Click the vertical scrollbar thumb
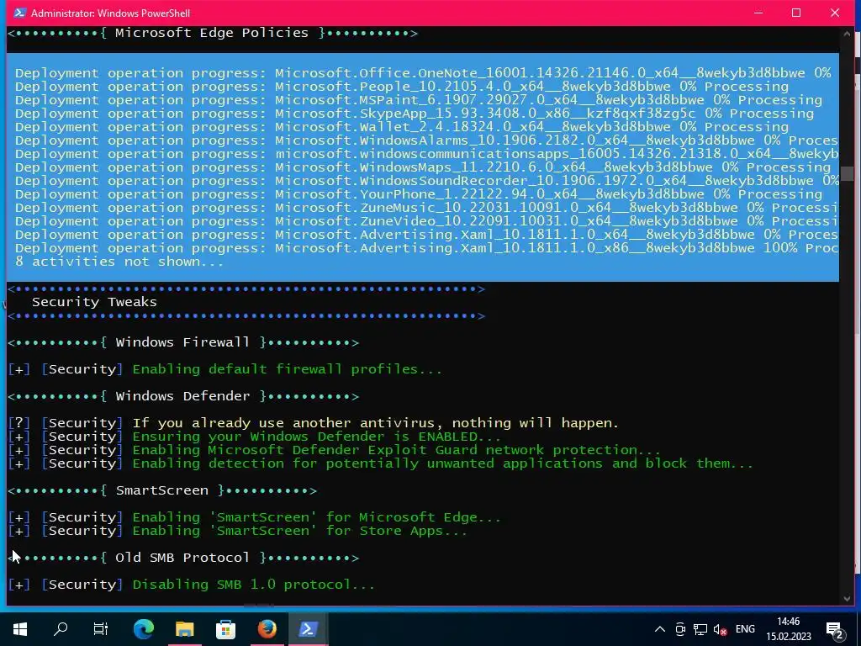861x646 pixels. (846, 173)
